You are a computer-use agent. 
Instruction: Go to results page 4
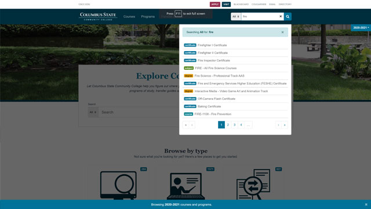pyautogui.click(x=241, y=125)
